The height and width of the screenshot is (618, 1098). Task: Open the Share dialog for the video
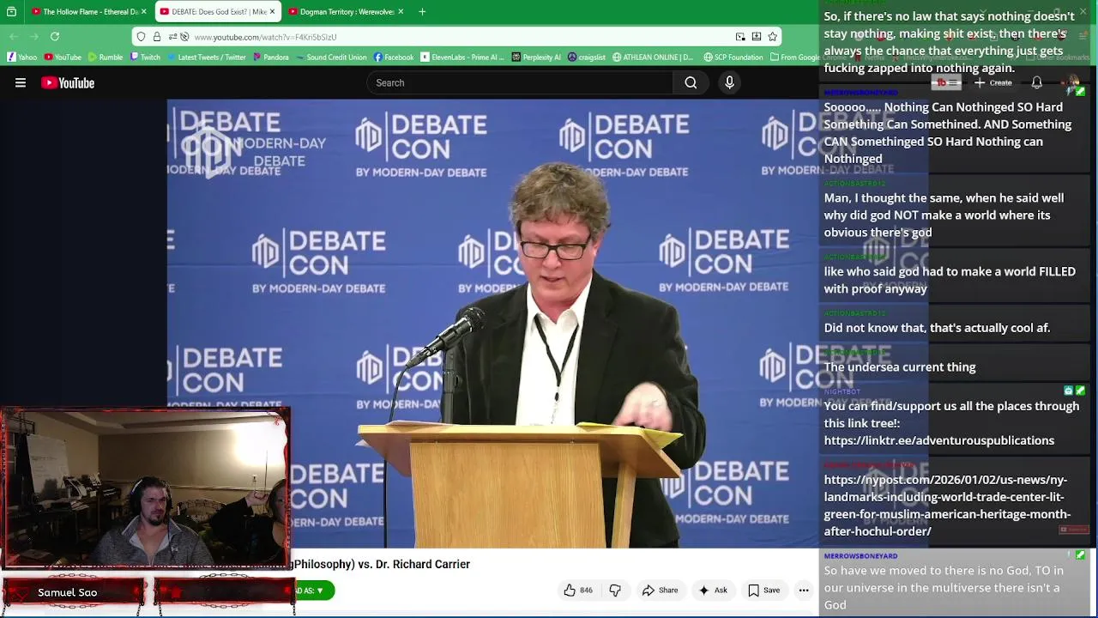(660, 591)
